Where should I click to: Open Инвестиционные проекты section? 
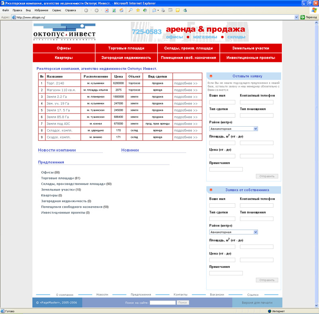click(251, 58)
